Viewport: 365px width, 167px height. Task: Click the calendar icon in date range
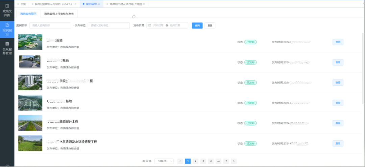pos(150,25)
